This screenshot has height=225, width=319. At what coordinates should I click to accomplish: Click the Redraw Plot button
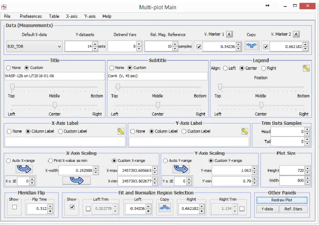pos(282,200)
